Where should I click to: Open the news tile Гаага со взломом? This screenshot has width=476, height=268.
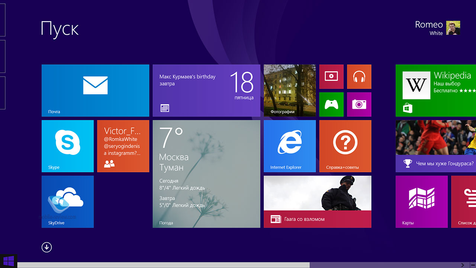[318, 202]
